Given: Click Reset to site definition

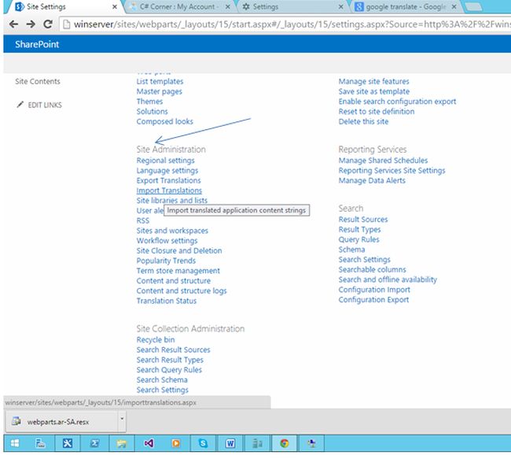Looking at the screenshot, I should (x=377, y=112).
